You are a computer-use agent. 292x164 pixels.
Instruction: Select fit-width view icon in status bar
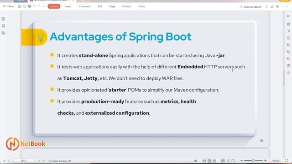(x=204, y=161)
